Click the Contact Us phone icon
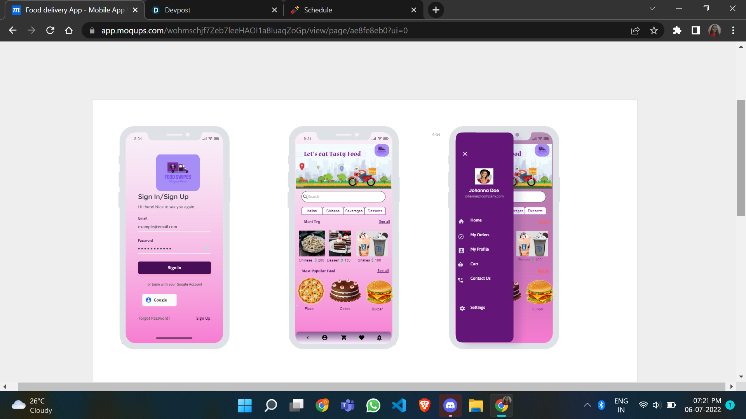This screenshot has height=419, width=746. point(461,279)
